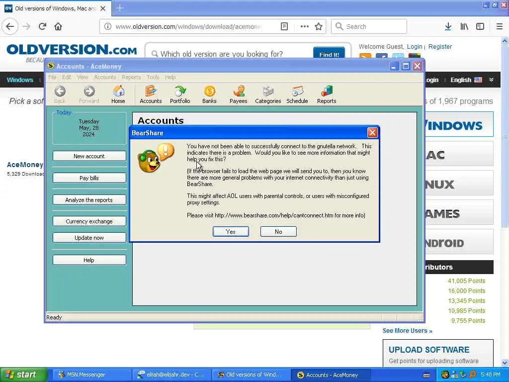The height and width of the screenshot is (382, 509).
Task: Reload the page in Firefox
Action: (42, 26)
